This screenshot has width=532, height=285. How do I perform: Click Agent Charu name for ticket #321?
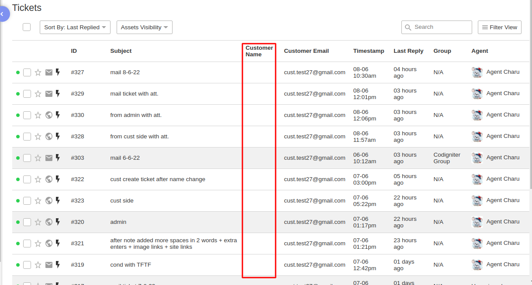[x=503, y=243]
